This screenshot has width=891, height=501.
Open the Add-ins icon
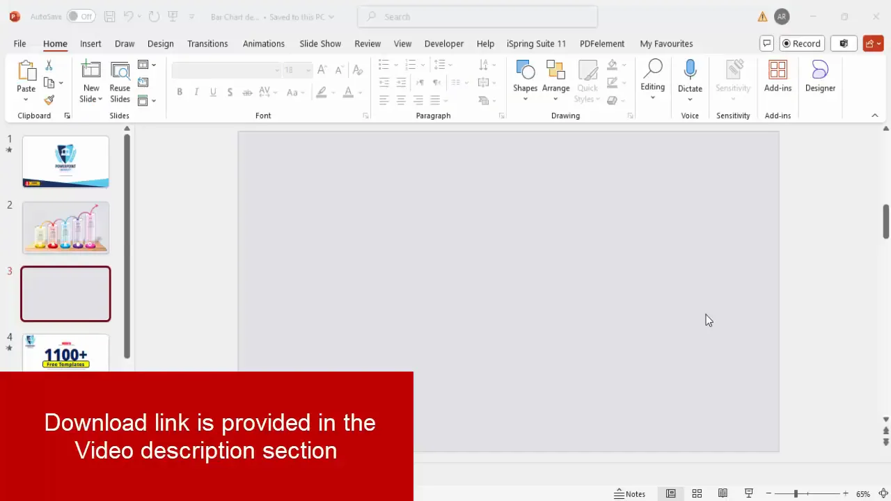(x=778, y=70)
